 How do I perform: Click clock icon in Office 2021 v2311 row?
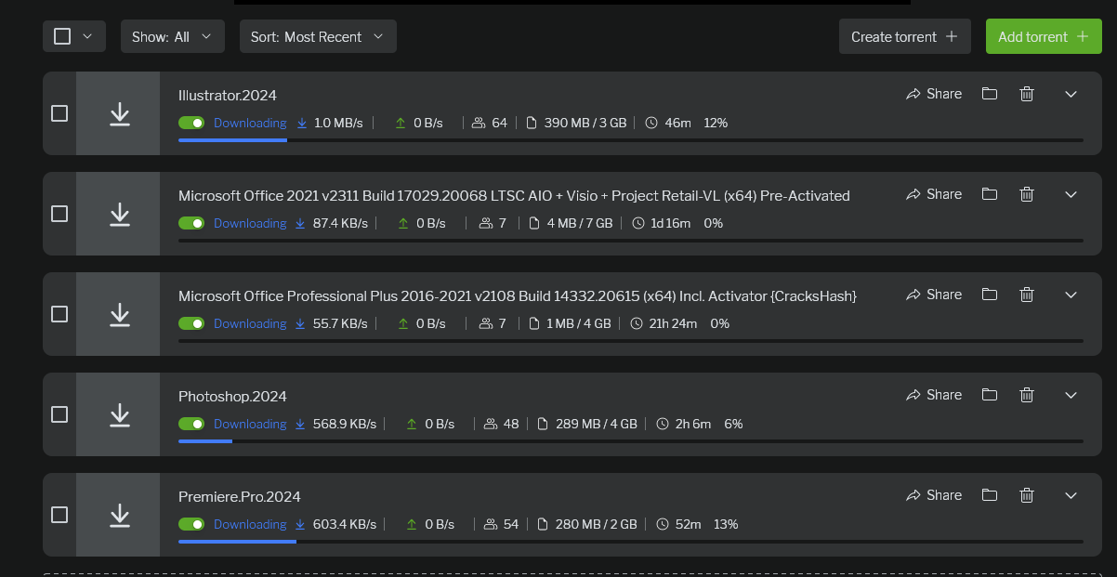(637, 223)
